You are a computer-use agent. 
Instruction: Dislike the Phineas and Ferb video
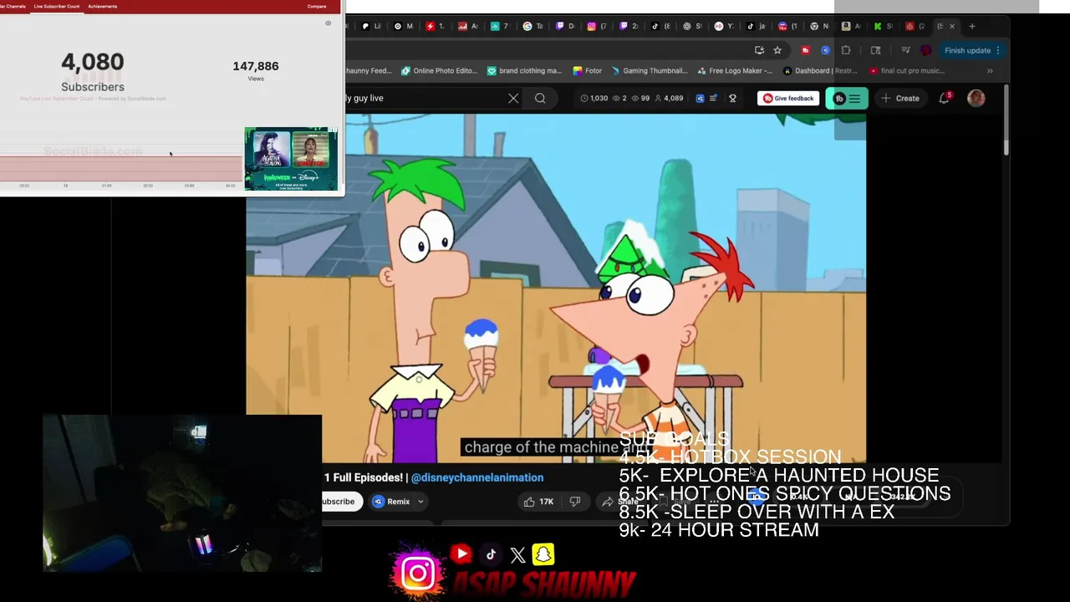[x=575, y=502]
